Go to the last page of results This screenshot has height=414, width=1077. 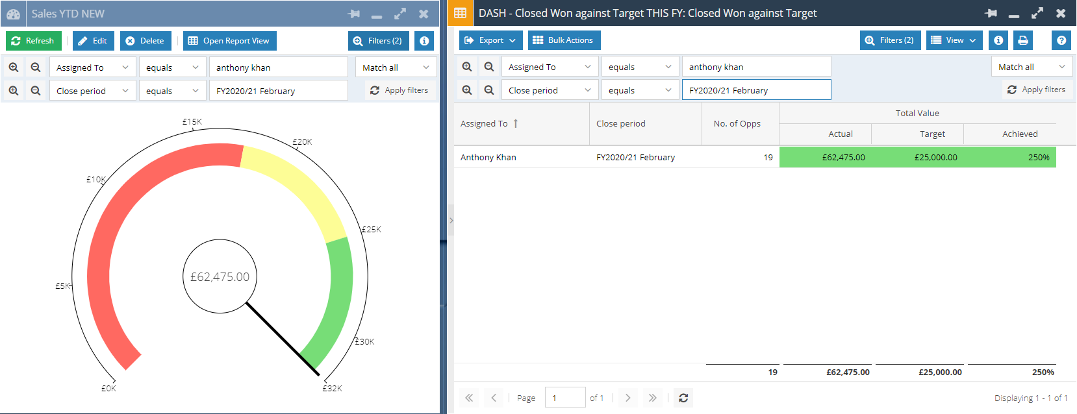(x=652, y=398)
